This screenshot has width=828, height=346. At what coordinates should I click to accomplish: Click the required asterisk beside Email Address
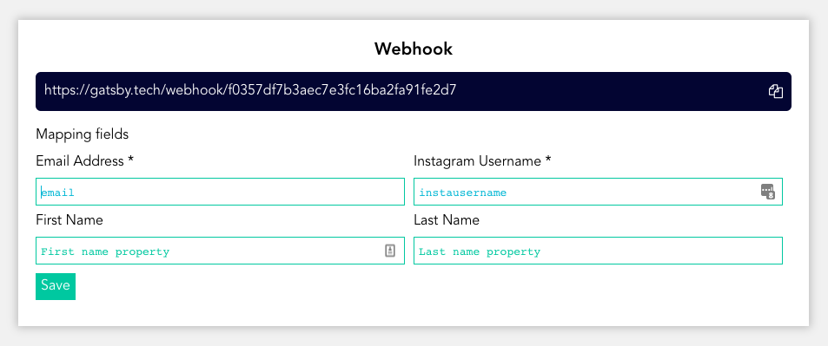click(130, 160)
